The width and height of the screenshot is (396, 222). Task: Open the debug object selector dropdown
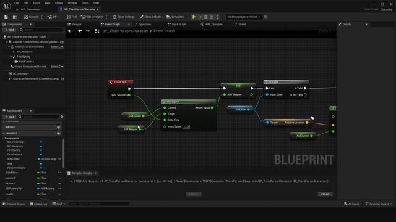(x=243, y=17)
